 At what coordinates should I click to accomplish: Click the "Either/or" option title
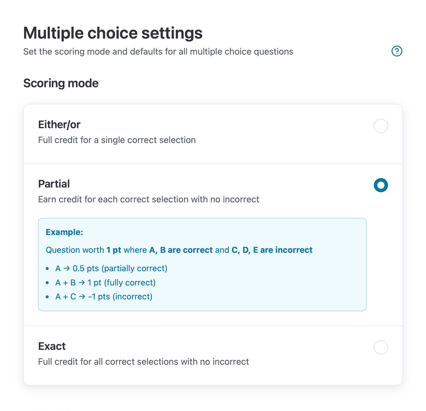[x=59, y=125]
